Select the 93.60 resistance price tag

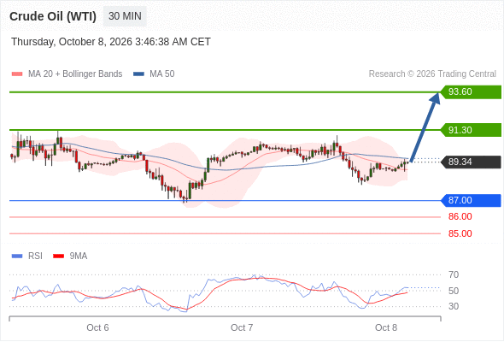pos(471,92)
